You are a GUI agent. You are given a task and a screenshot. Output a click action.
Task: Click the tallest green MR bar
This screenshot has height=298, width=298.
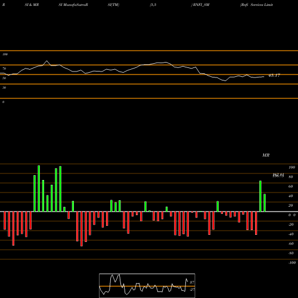39,188
